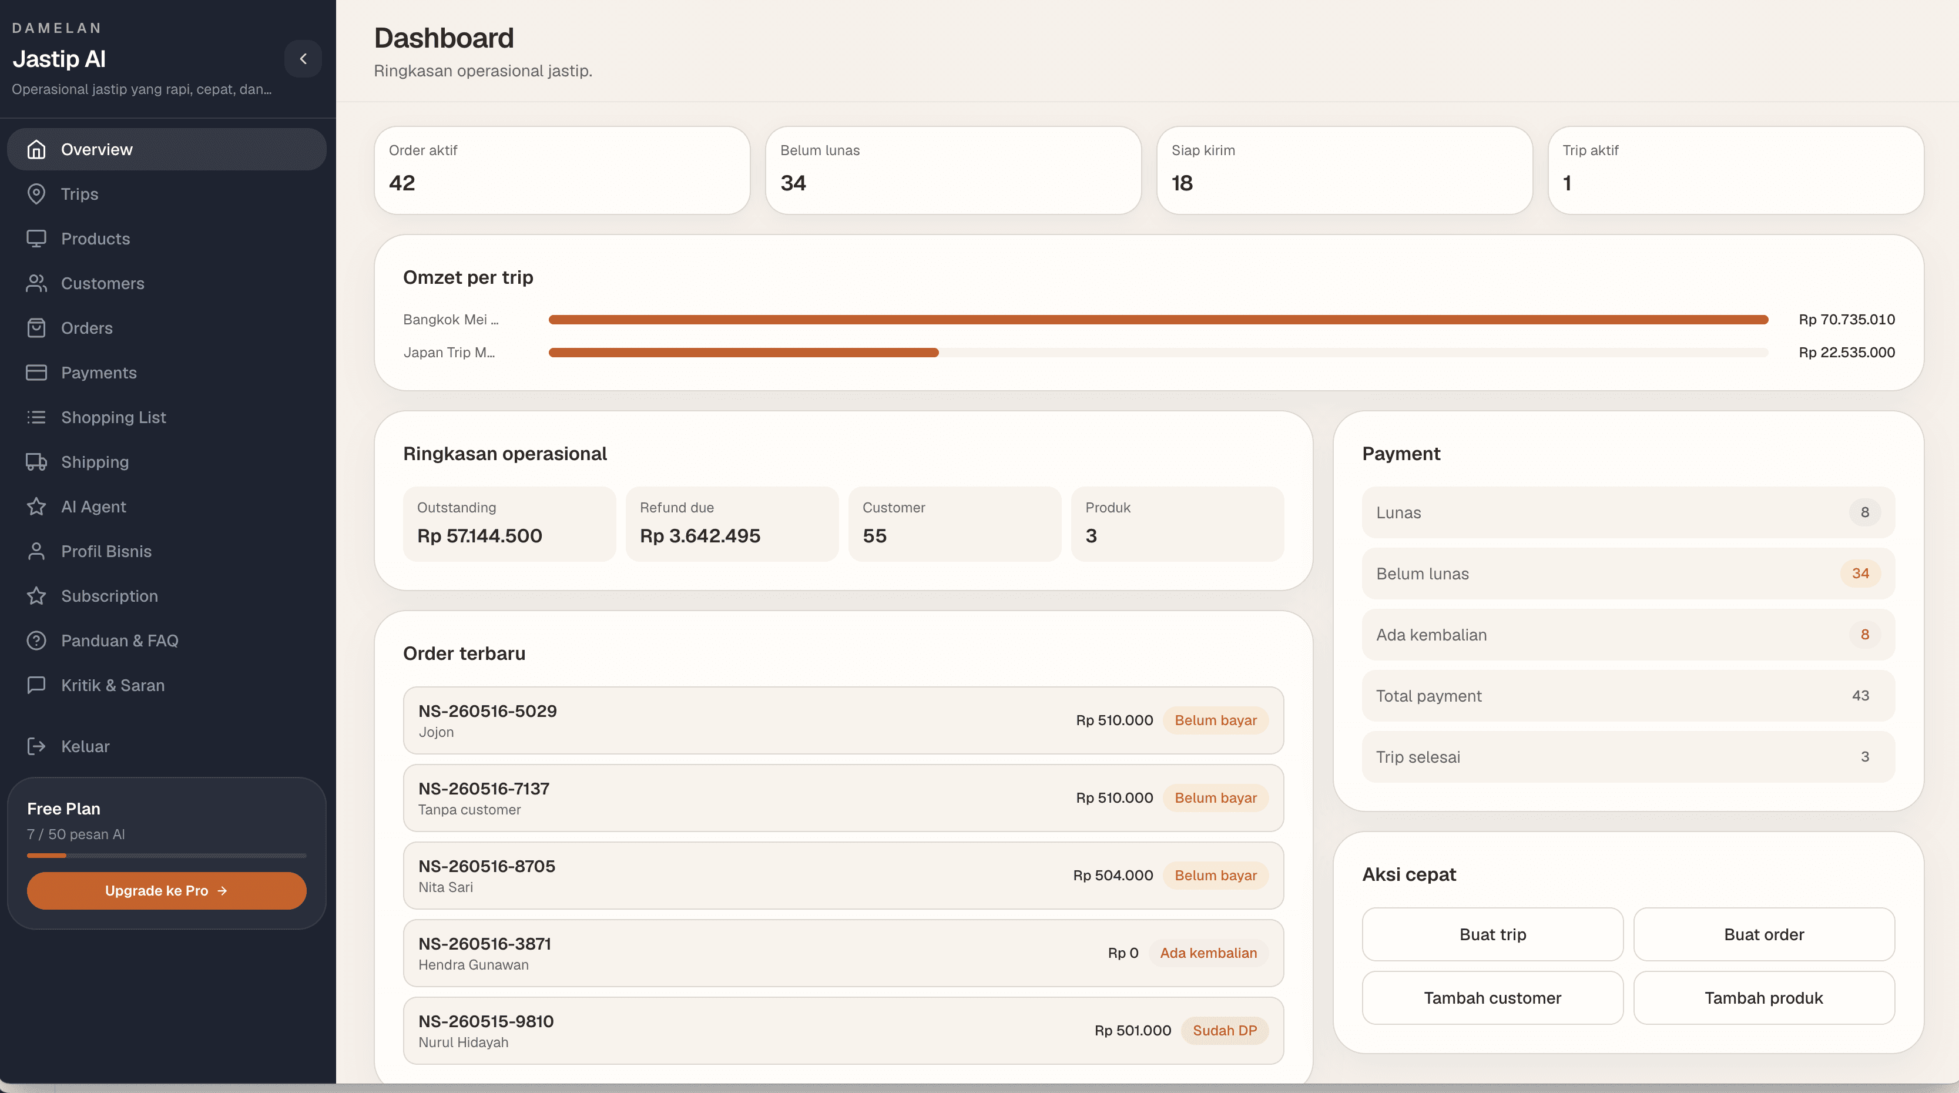The image size is (1959, 1093).
Task: Go to the Trips page
Action: (x=166, y=194)
